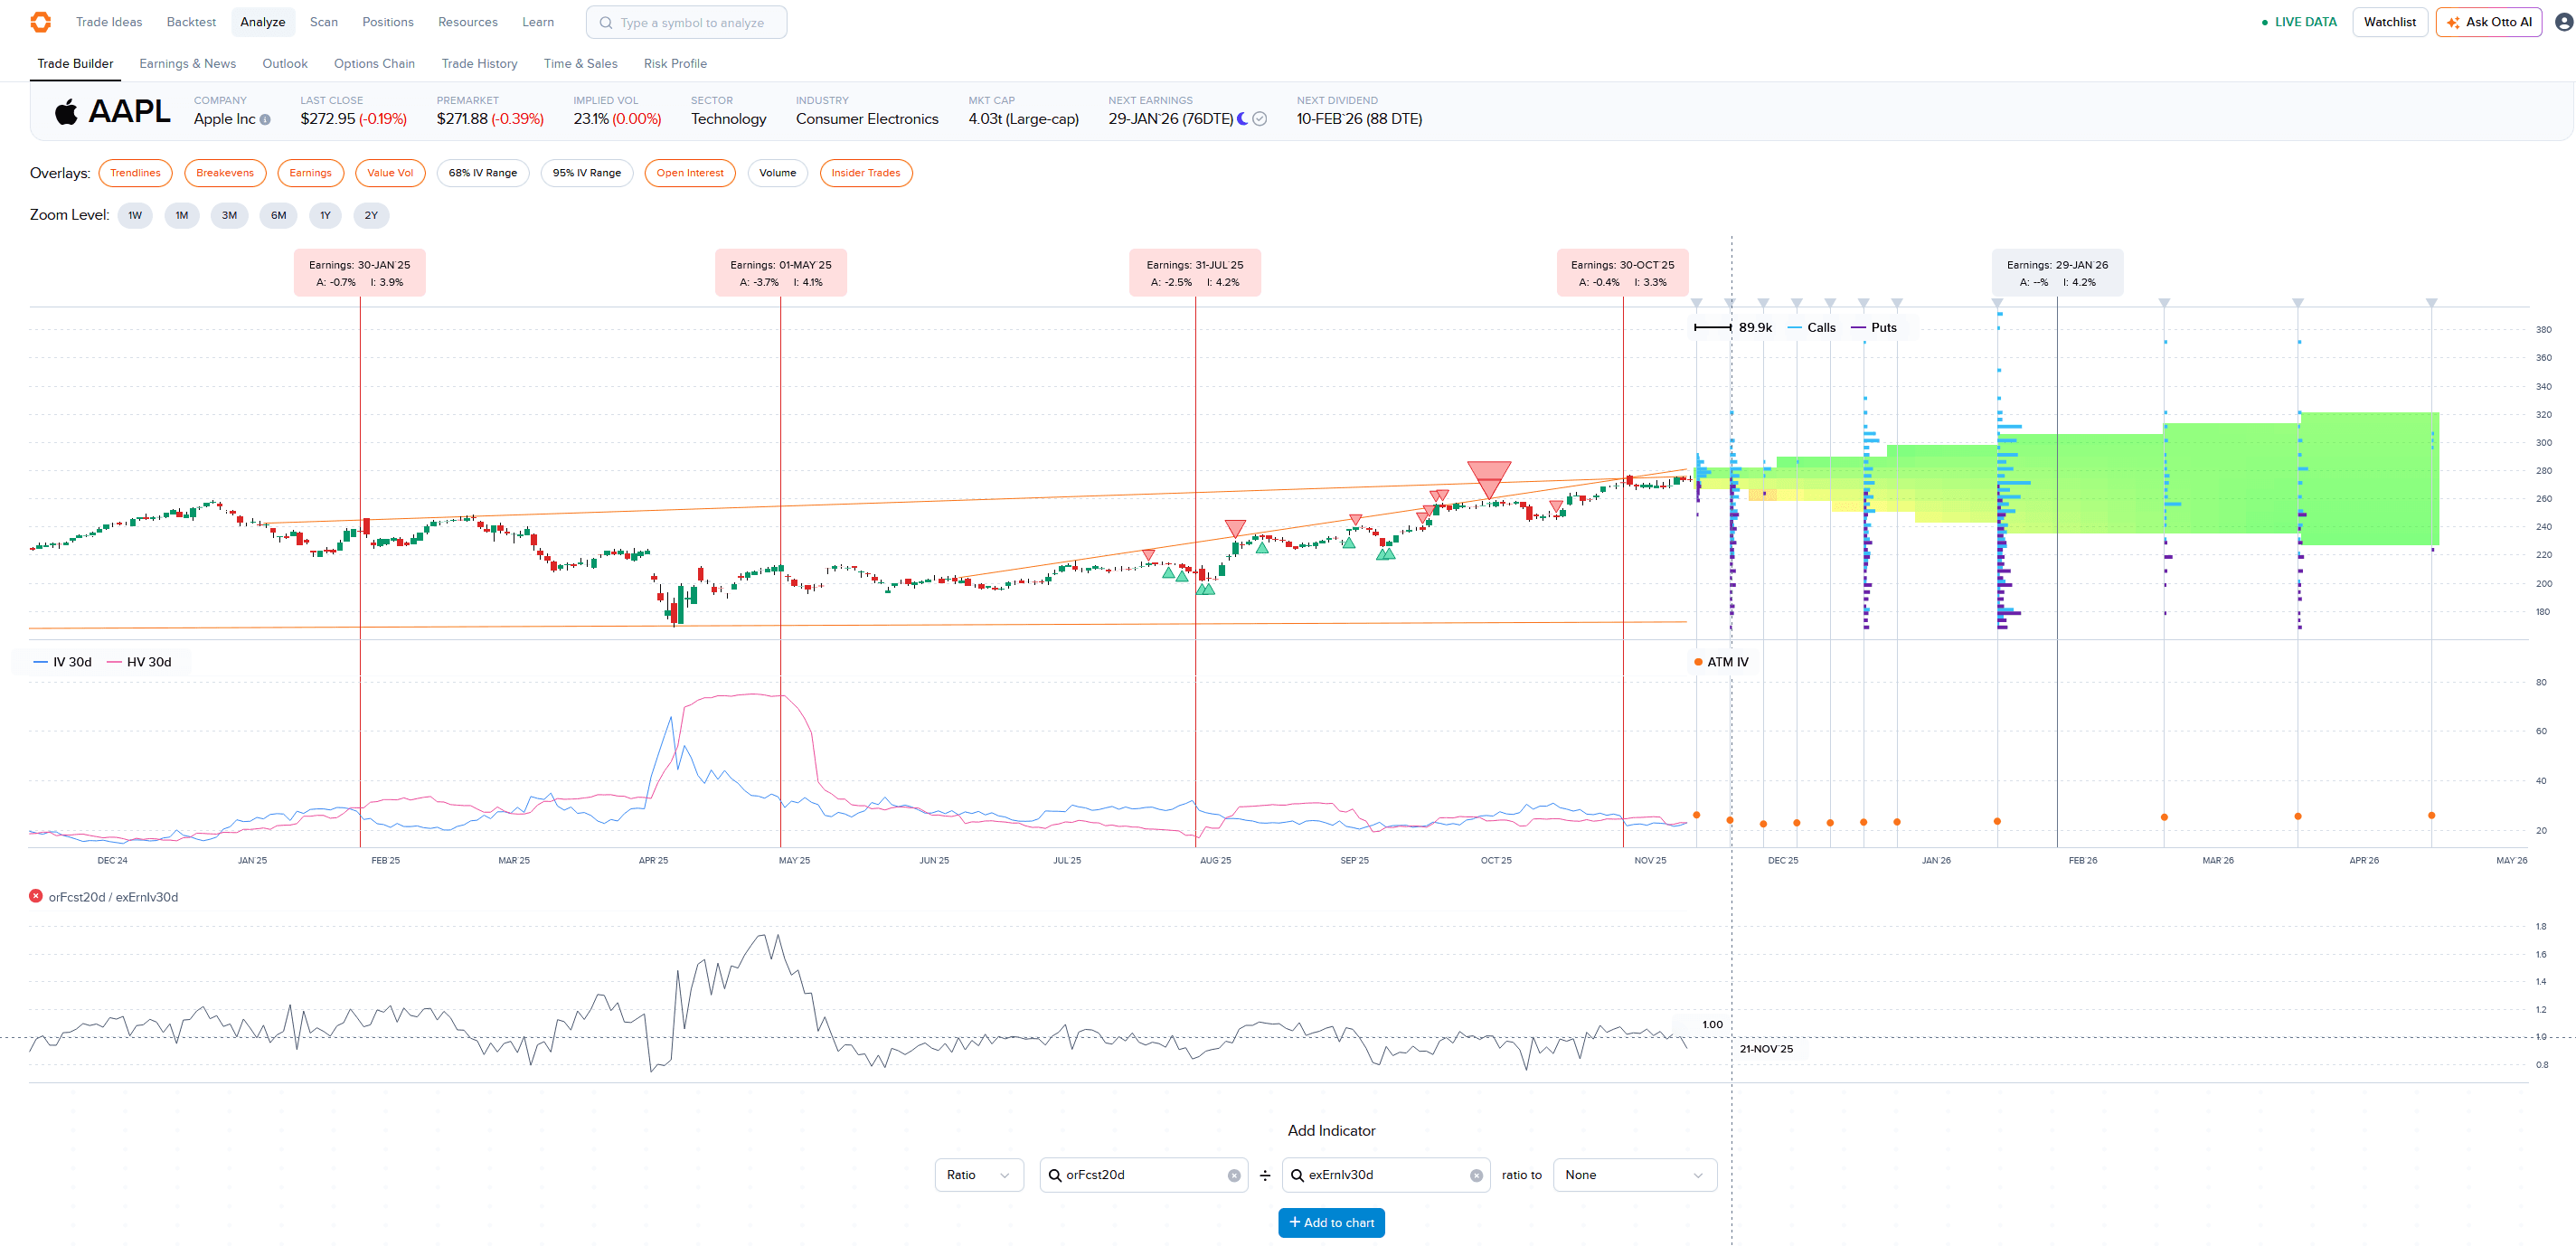The image size is (2576, 1246).
Task: Toggle the Trendlines overlay
Action: (x=135, y=173)
